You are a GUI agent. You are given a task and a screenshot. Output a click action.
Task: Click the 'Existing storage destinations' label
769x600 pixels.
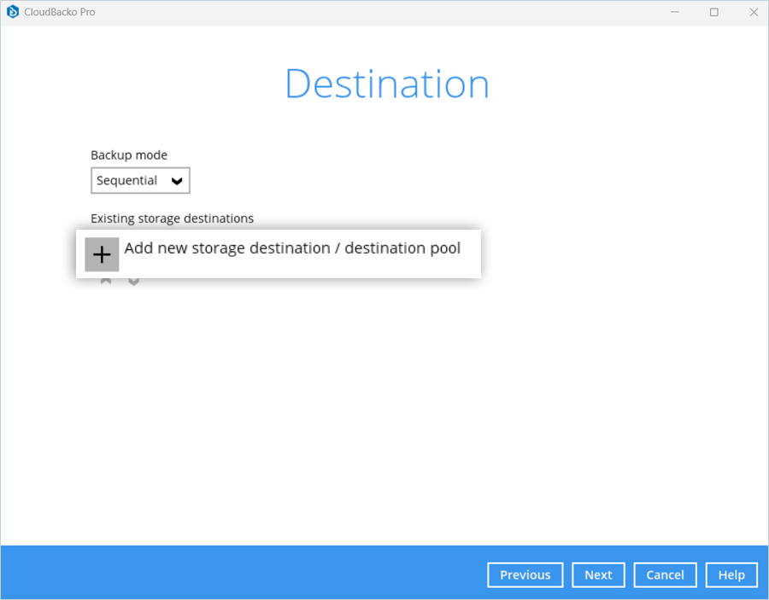(x=172, y=218)
